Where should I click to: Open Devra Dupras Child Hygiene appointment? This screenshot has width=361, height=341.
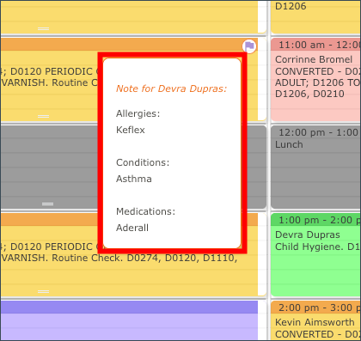315,254
